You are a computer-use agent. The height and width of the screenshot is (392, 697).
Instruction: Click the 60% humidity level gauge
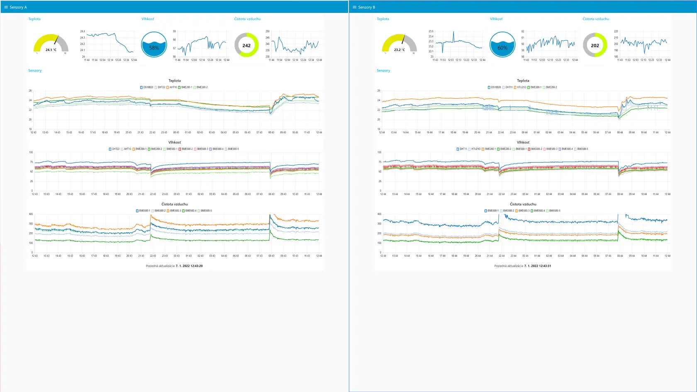coord(502,44)
